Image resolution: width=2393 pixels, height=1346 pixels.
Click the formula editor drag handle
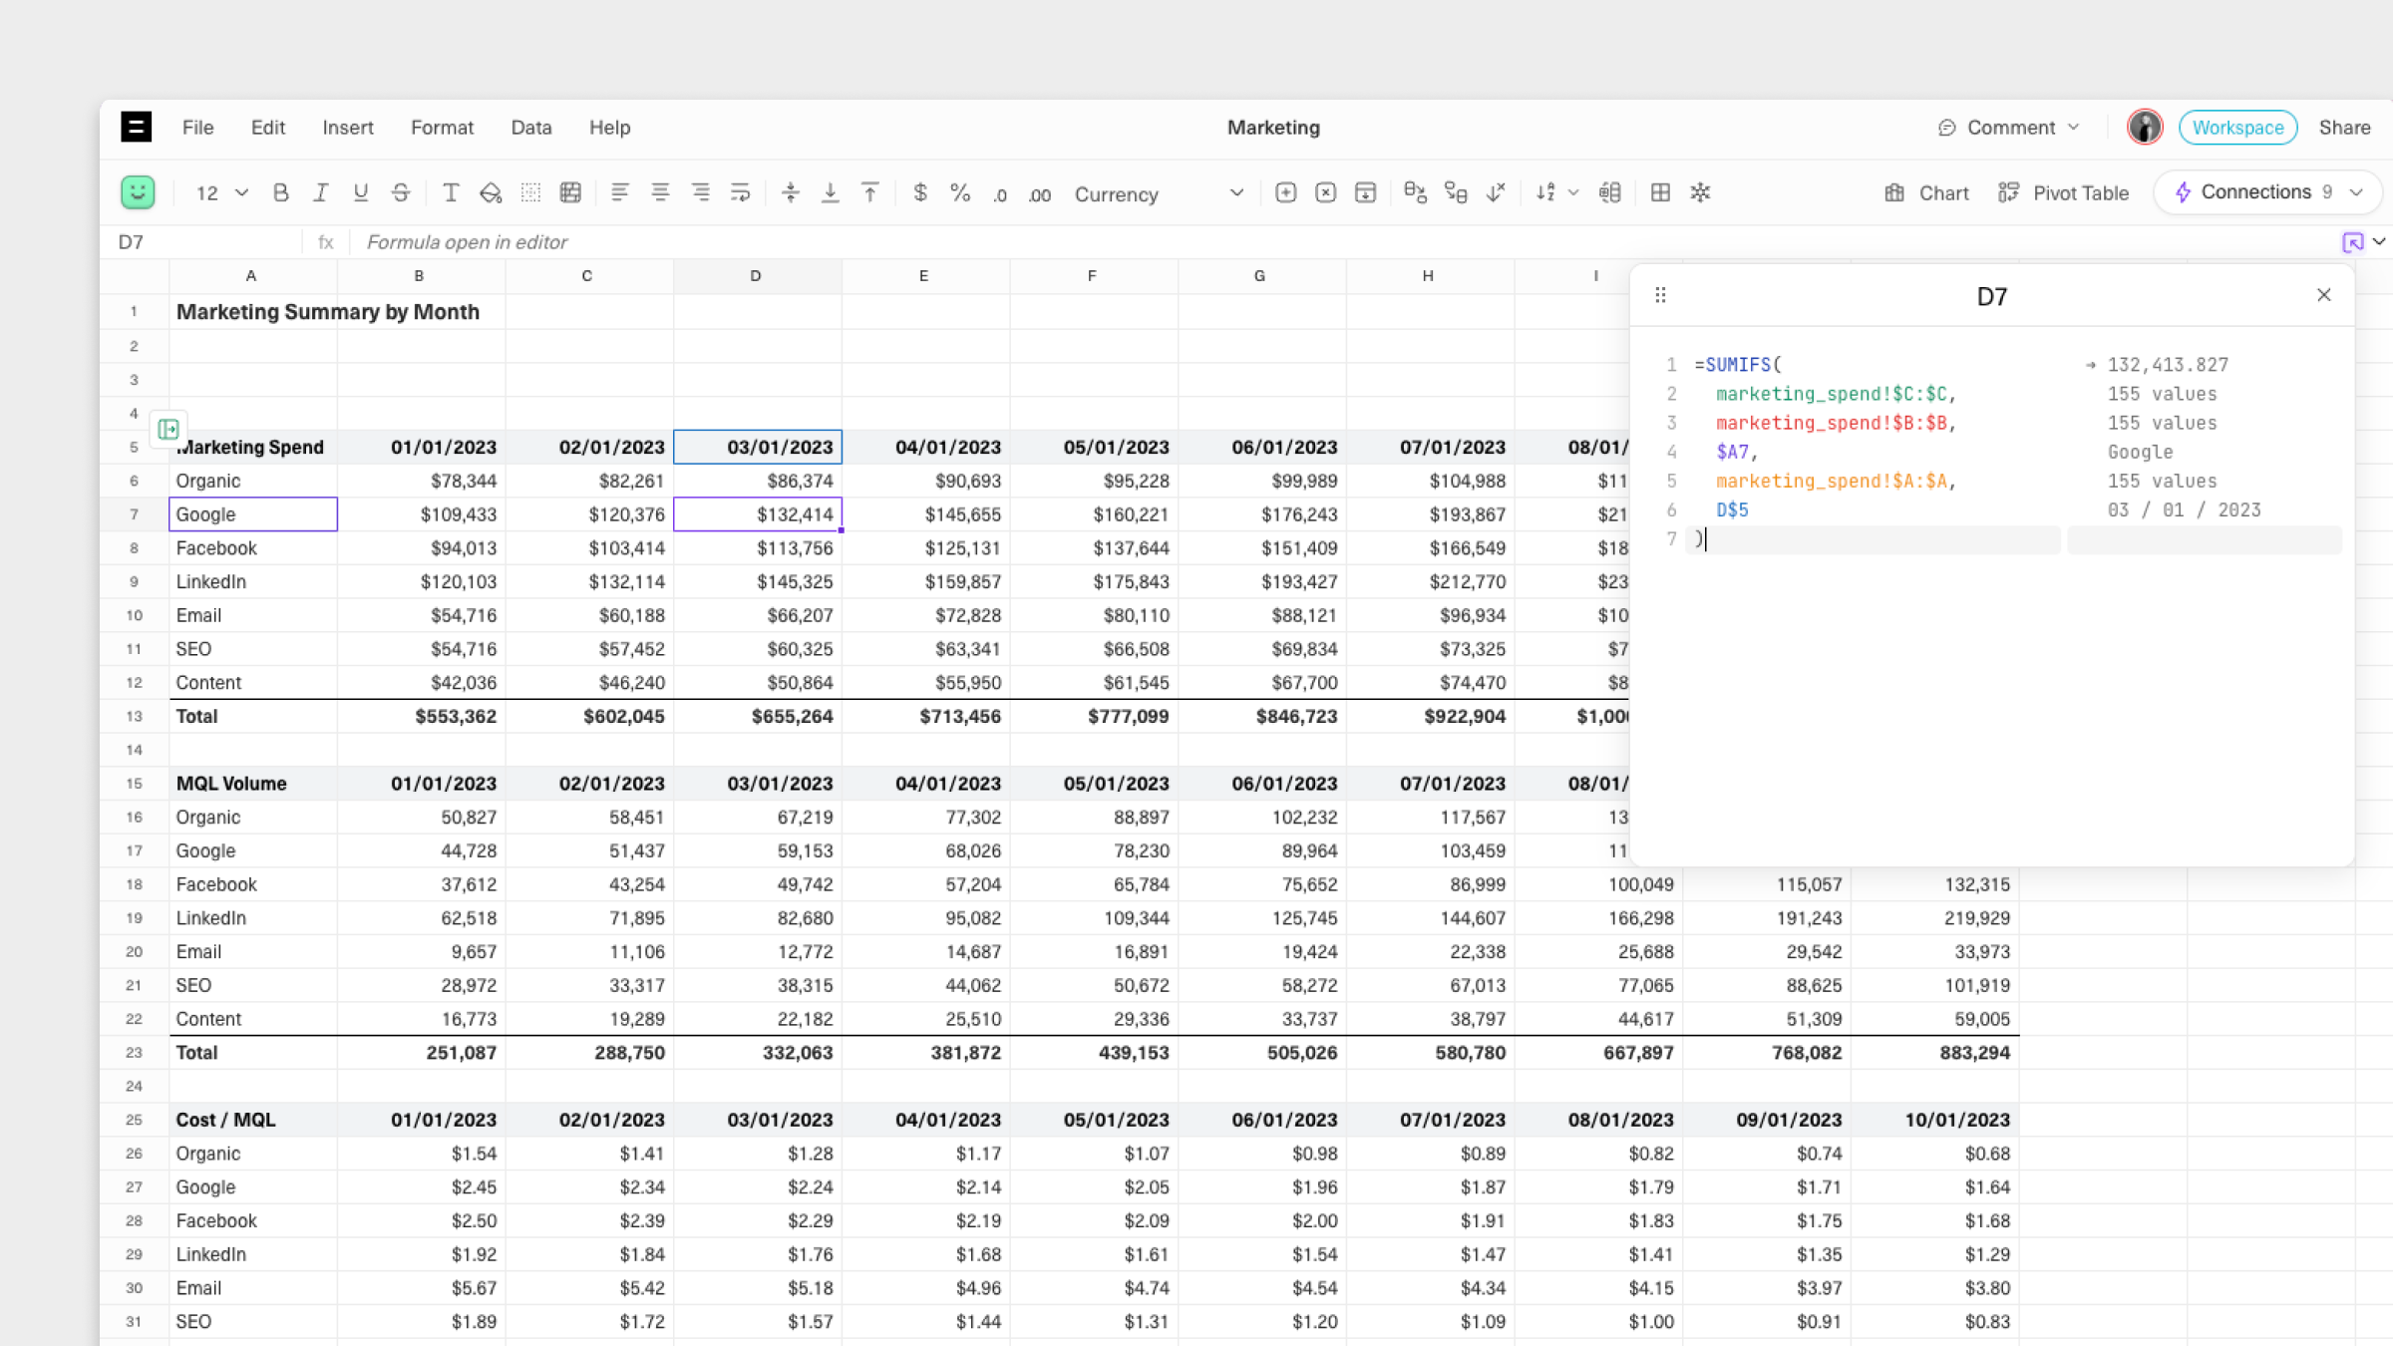click(1660, 295)
